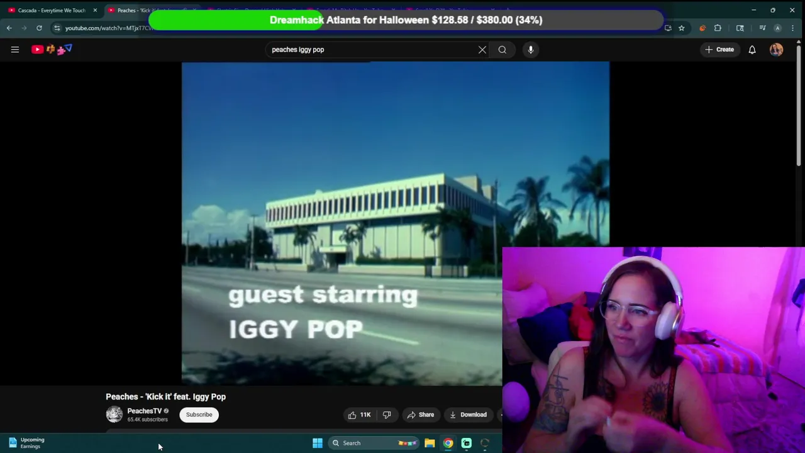Like the video showing 11K likes
The width and height of the screenshot is (805, 453).
point(359,415)
